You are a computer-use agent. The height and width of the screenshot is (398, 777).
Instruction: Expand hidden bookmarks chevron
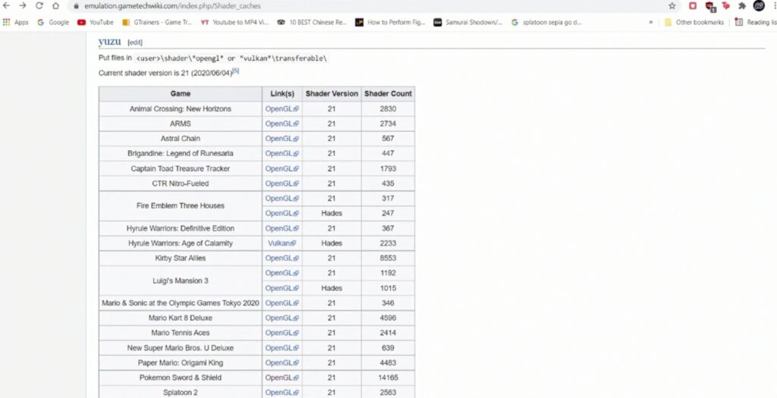point(650,22)
